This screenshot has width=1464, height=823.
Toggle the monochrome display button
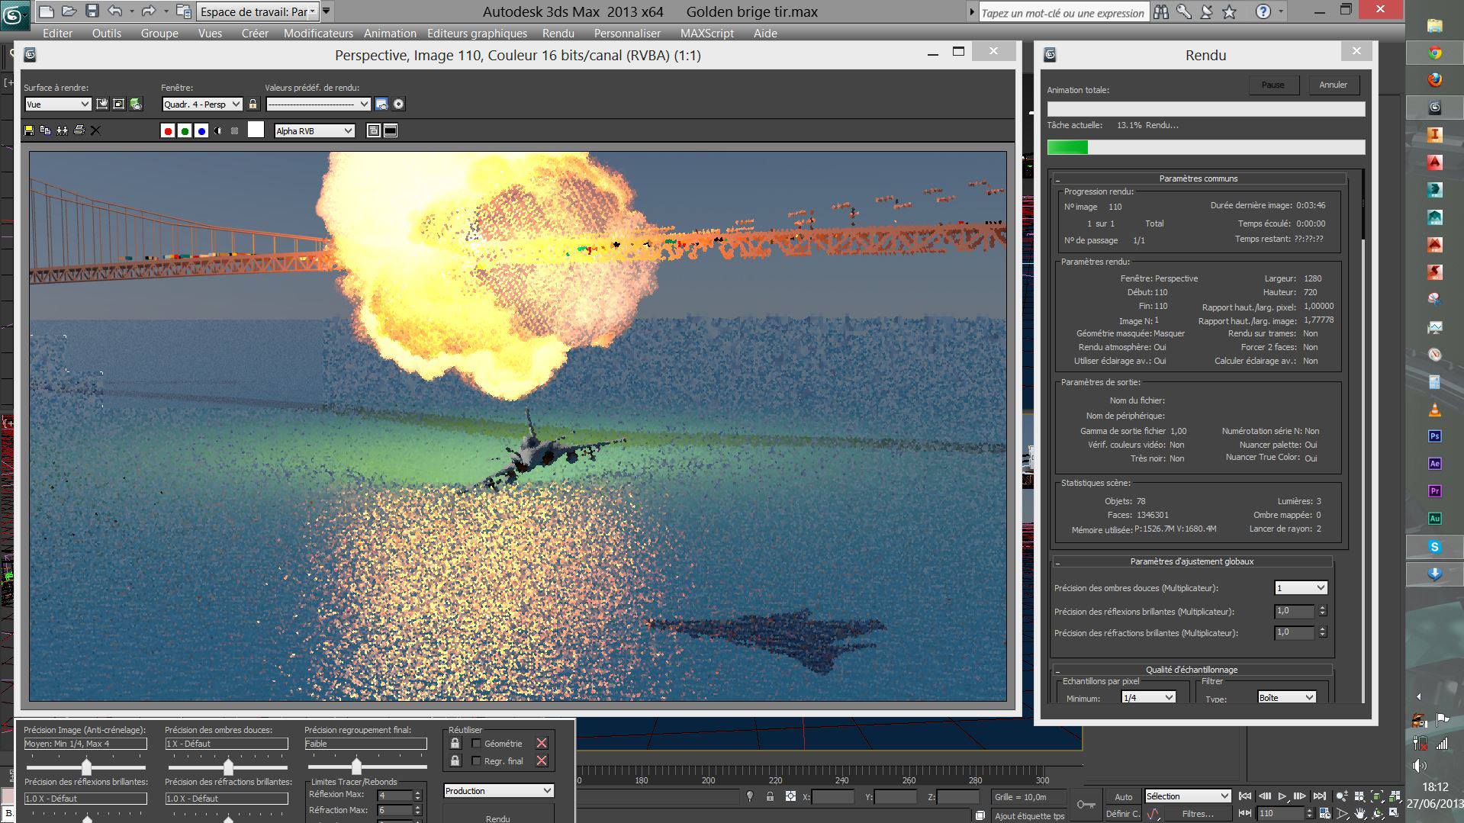[x=235, y=131]
